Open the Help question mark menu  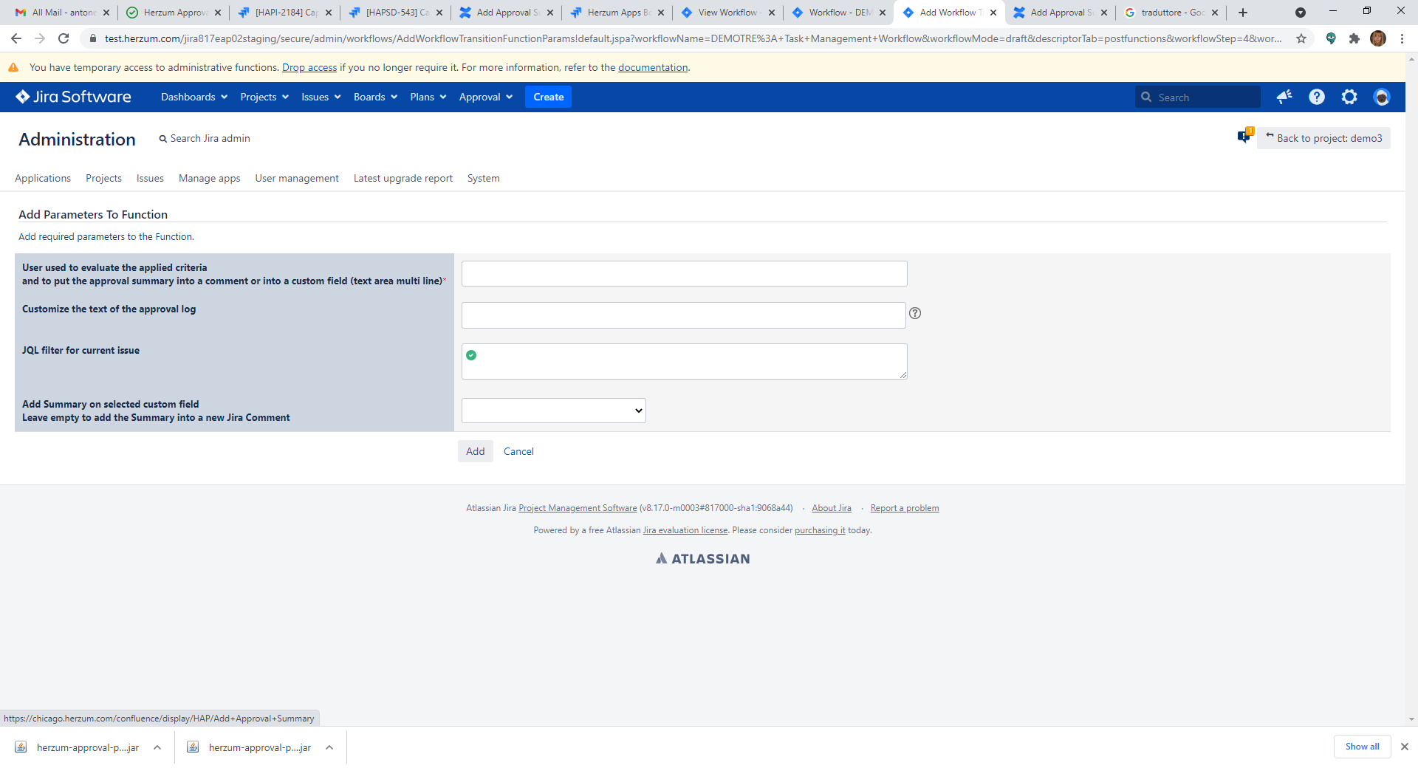tap(1317, 97)
